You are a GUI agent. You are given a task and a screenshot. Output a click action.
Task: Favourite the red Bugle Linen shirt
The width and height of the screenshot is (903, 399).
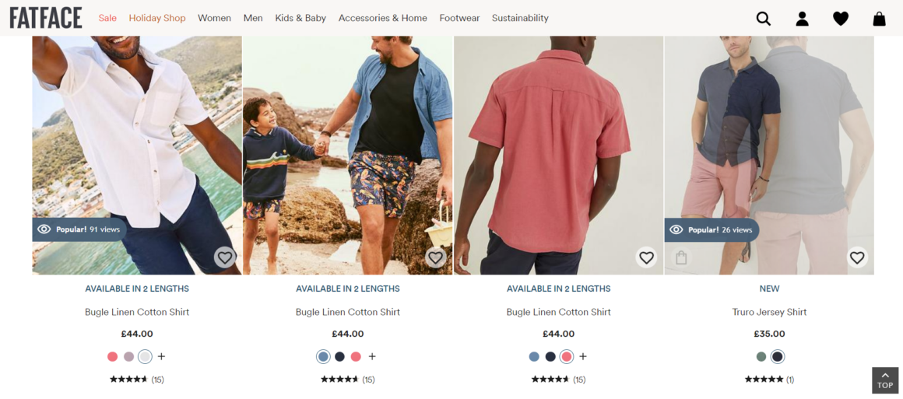646,257
